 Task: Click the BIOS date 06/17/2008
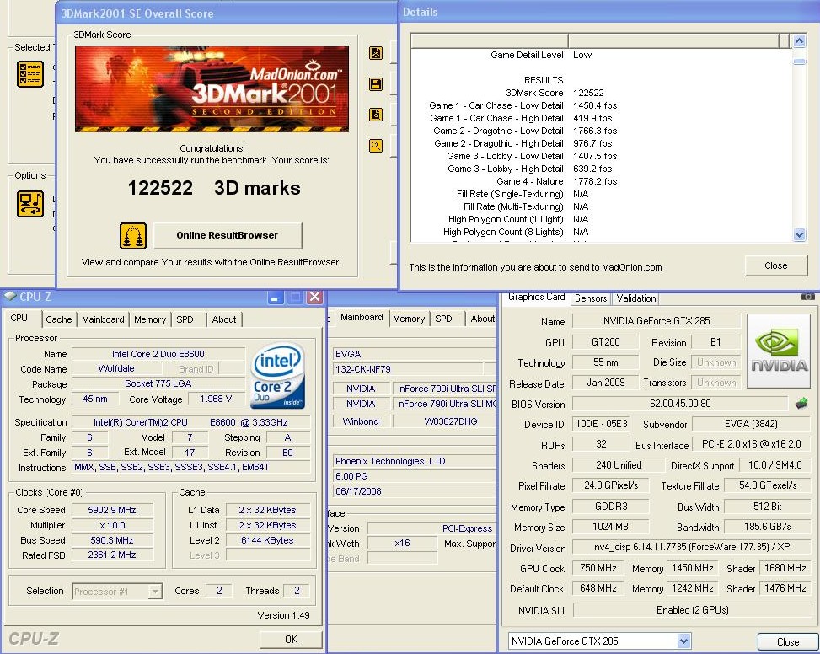[x=414, y=491]
